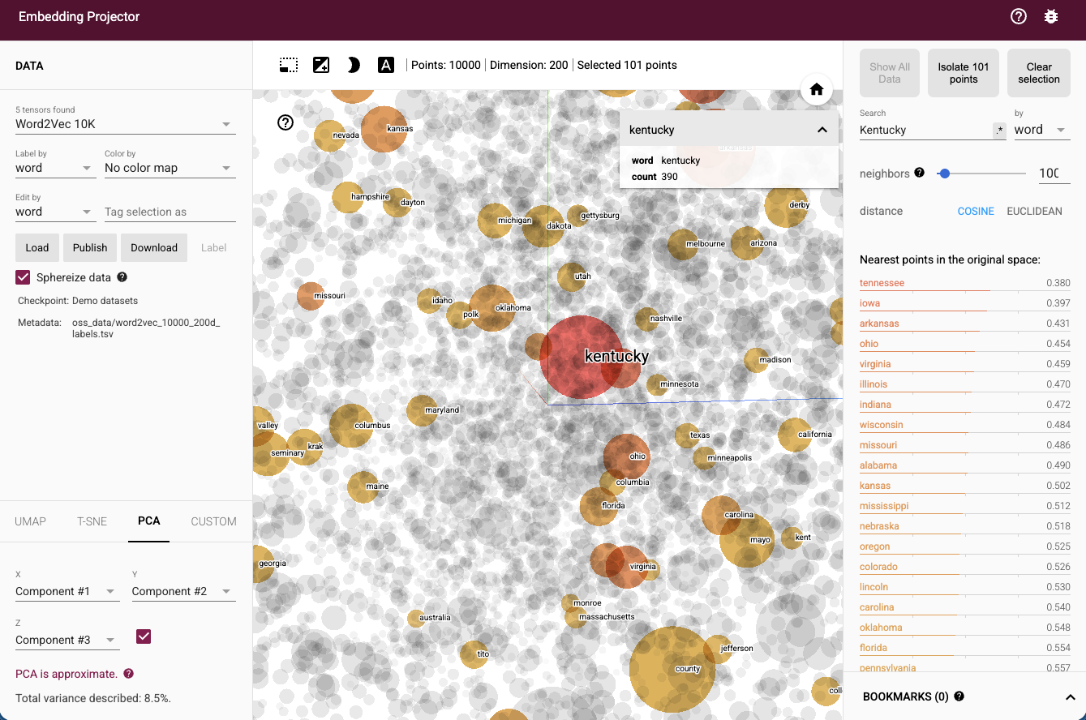This screenshot has height=720, width=1086.
Task: Open the Color by dropdown
Action: pyautogui.click(x=170, y=169)
